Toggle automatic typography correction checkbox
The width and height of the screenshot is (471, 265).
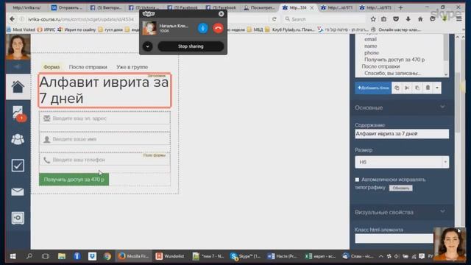[x=357, y=180]
